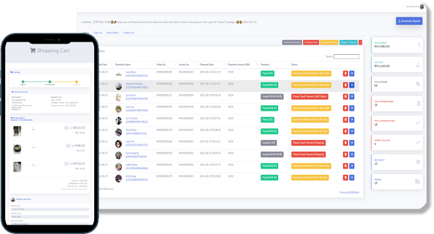This screenshot has width=434, height=234.
Task: Filter orders by Pending Confirmation
Action: pyautogui.click(x=292, y=42)
